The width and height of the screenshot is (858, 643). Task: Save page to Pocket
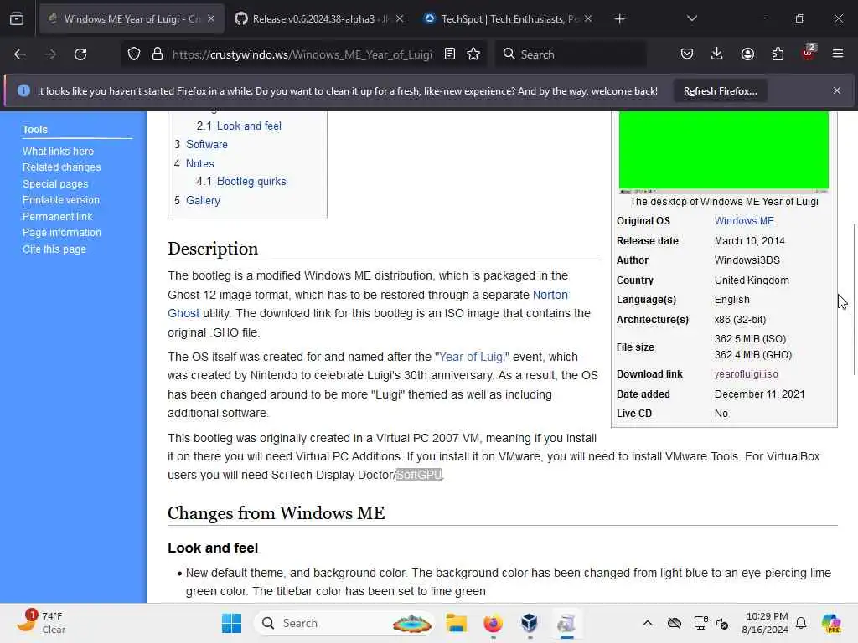[687, 54]
